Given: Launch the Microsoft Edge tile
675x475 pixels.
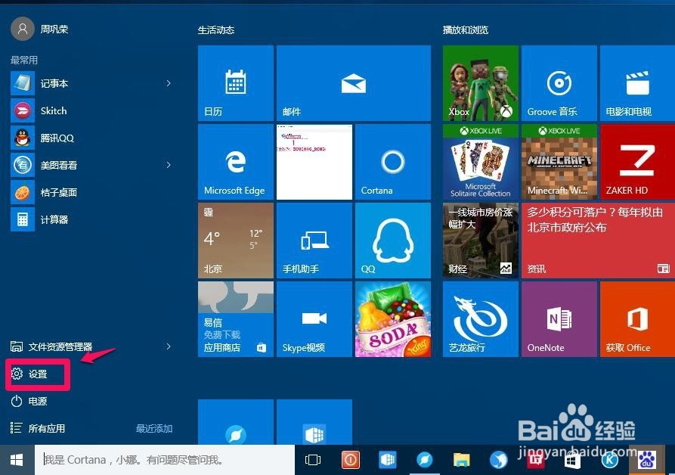Looking at the screenshot, I should click(236, 162).
